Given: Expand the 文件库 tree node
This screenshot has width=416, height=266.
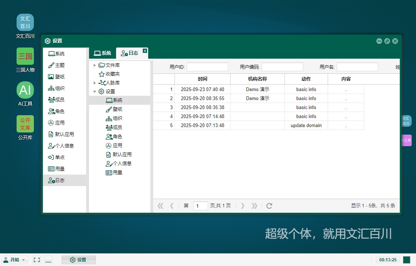Looking at the screenshot, I should point(95,65).
